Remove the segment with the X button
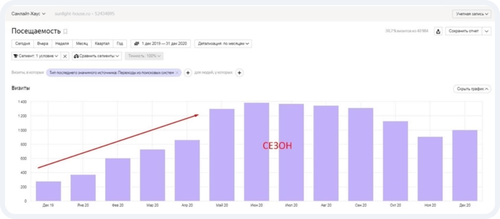Image resolution: width=500 pixels, height=219 pixels. (x=65, y=56)
